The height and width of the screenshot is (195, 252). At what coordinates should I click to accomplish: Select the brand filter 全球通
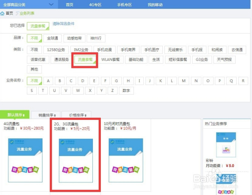[52, 38]
